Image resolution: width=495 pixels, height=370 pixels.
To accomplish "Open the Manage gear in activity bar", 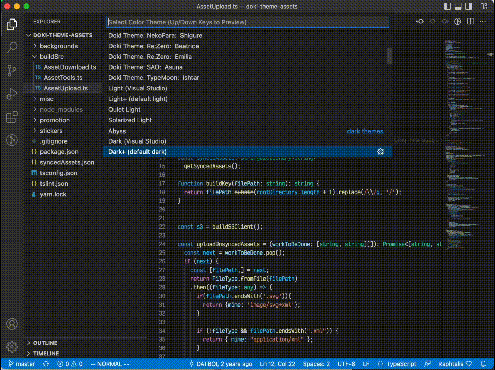I will tap(12, 347).
